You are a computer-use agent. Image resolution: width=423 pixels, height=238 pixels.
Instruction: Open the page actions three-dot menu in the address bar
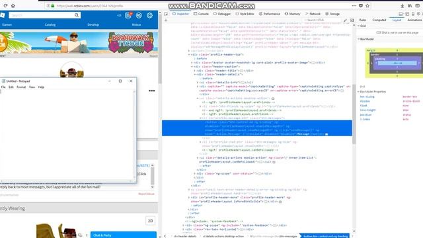pyautogui.click(x=354, y=6)
